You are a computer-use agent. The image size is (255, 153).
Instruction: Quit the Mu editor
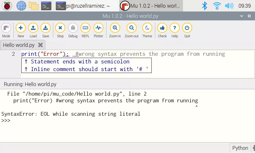point(187,30)
